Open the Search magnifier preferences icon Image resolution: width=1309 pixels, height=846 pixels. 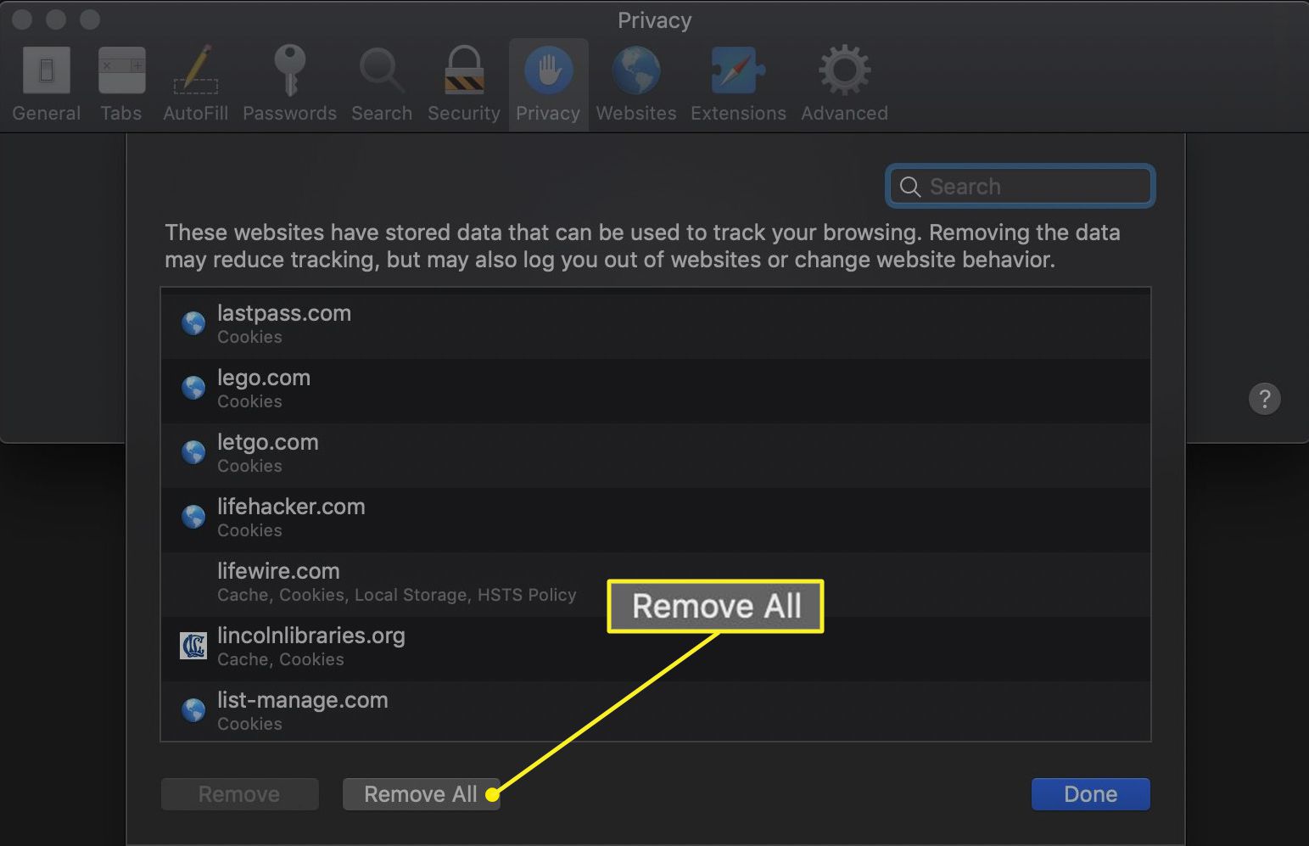(381, 70)
